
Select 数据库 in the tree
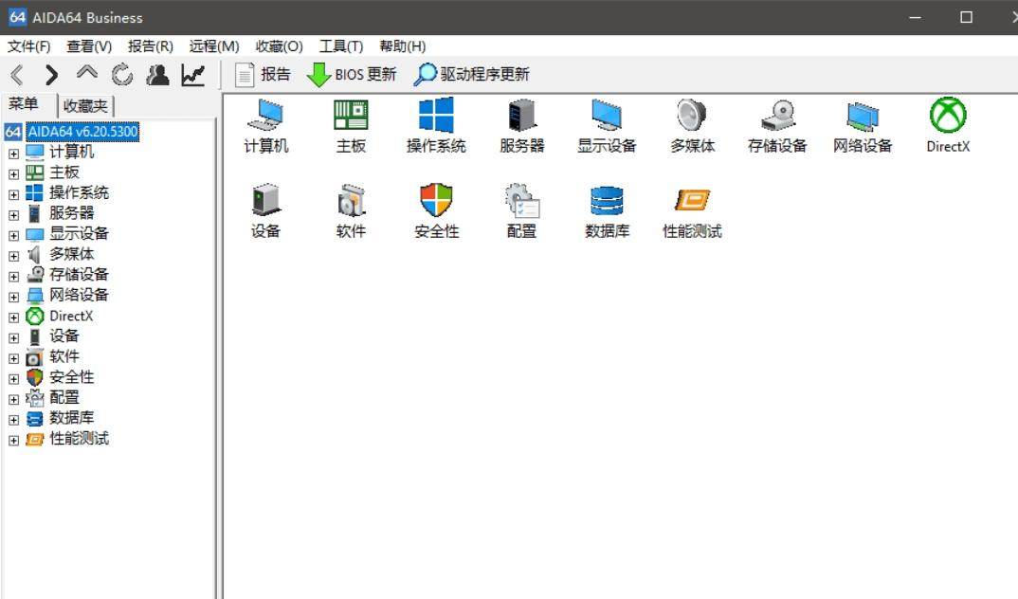tap(71, 418)
